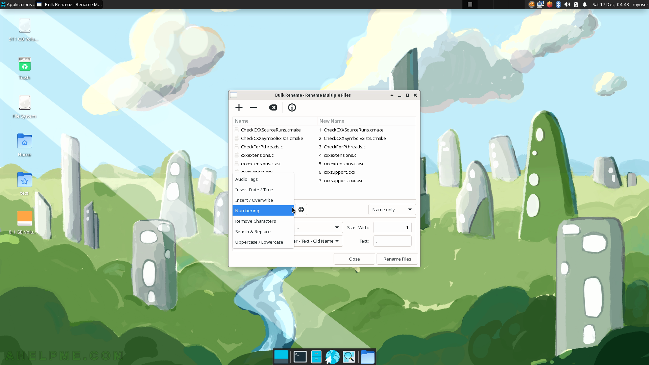Click the orange hexagon tray icon
The width and height of the screenshot is (649, 365).
(550, 4)
